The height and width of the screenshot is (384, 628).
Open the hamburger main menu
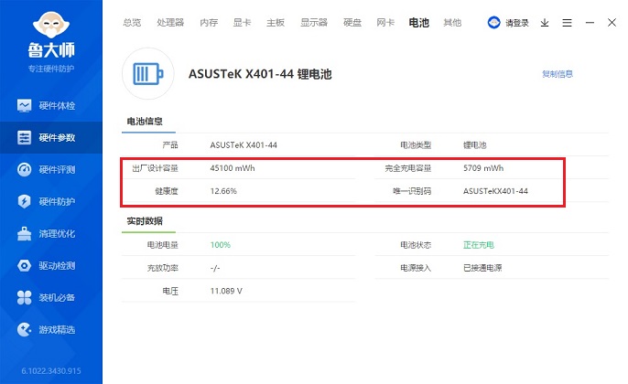567,23
